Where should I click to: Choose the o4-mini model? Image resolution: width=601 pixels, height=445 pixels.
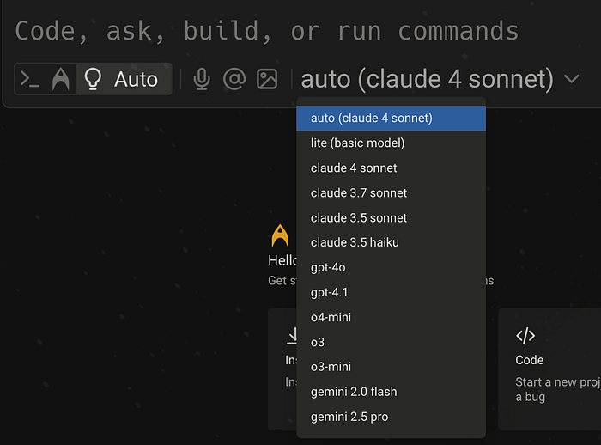tap(391, 317)
